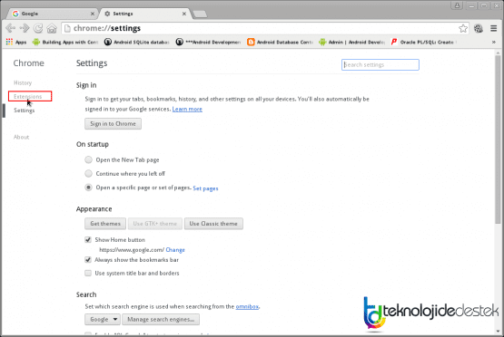Open Android SQLite database bookmark

(x=137, y=42)
